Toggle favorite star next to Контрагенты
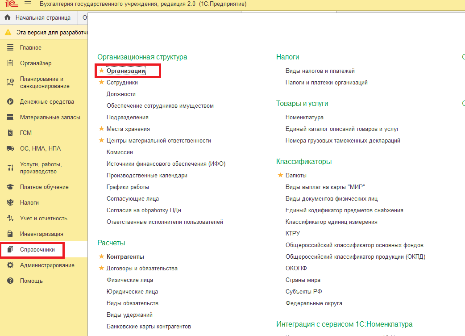This screenshot has width=465, height=336. point(101,256)
